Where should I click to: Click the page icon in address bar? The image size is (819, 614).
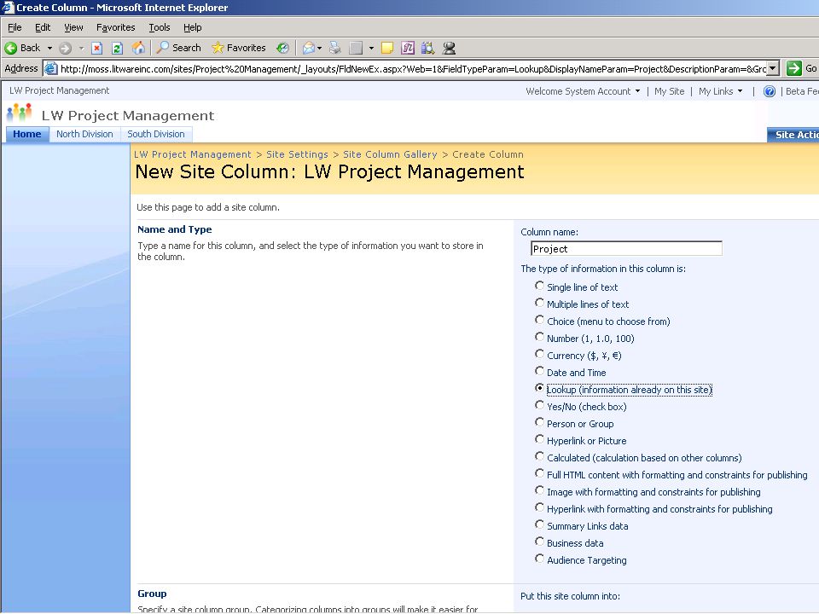coord(50,68)
